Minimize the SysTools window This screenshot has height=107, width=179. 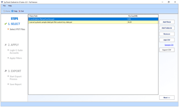click(x=162, y=2)
